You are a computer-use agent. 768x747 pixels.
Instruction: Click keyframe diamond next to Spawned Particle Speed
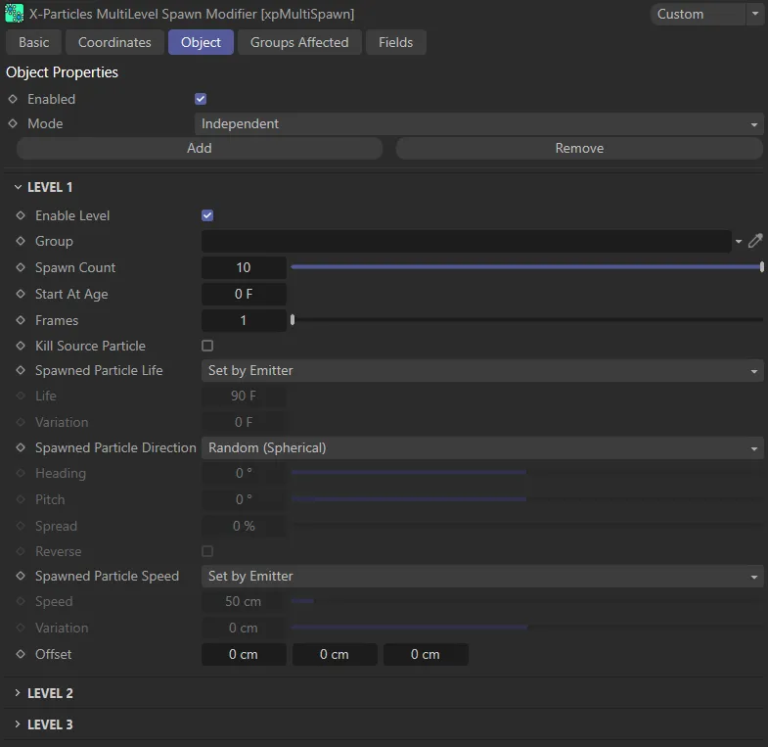click(21, 576)
